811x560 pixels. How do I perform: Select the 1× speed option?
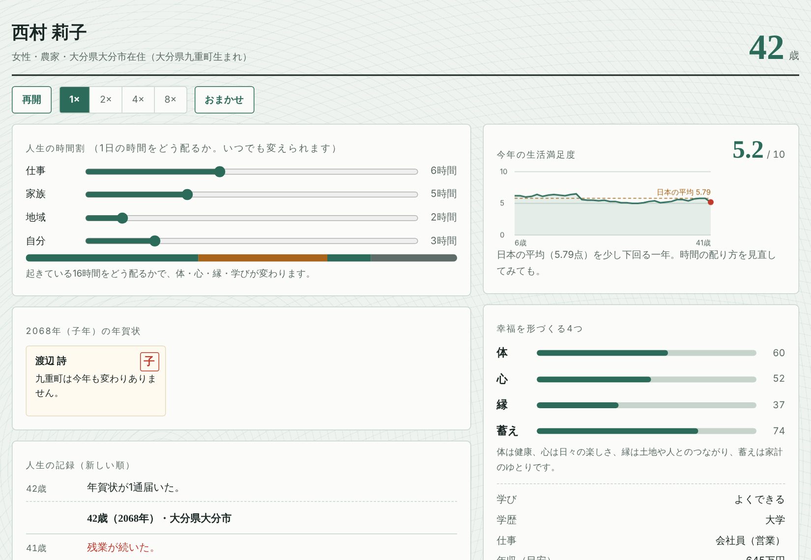(74, 100)
